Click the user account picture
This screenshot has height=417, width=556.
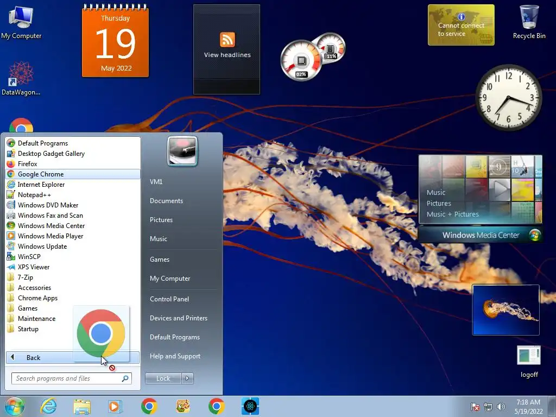pyautogui.click(x=182, y=151)
